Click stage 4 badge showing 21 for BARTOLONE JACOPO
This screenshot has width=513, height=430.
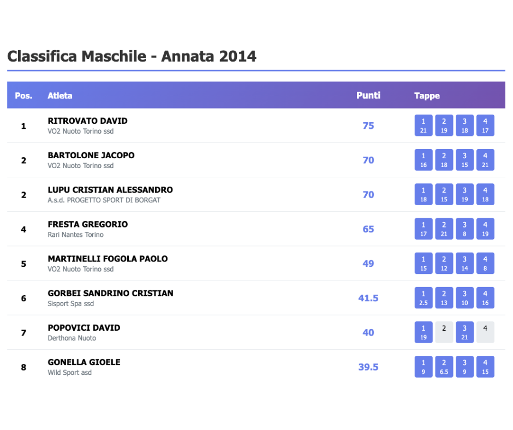click(485, 160)
